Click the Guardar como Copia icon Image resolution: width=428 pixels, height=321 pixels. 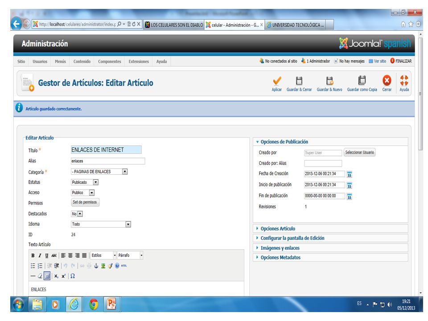[x=362, y=81]
